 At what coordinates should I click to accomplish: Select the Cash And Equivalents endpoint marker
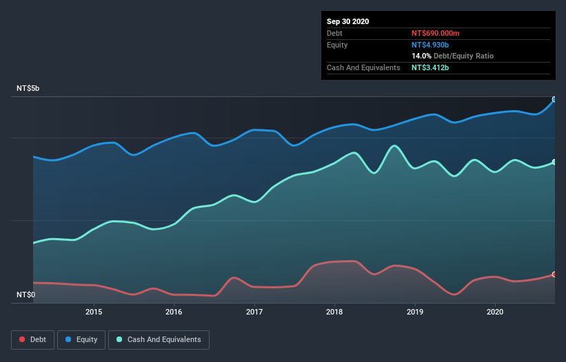click(x=554, y=162)
